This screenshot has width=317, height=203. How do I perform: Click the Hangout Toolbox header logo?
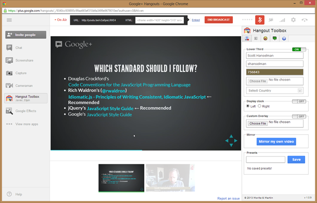(x=247, y=31)
